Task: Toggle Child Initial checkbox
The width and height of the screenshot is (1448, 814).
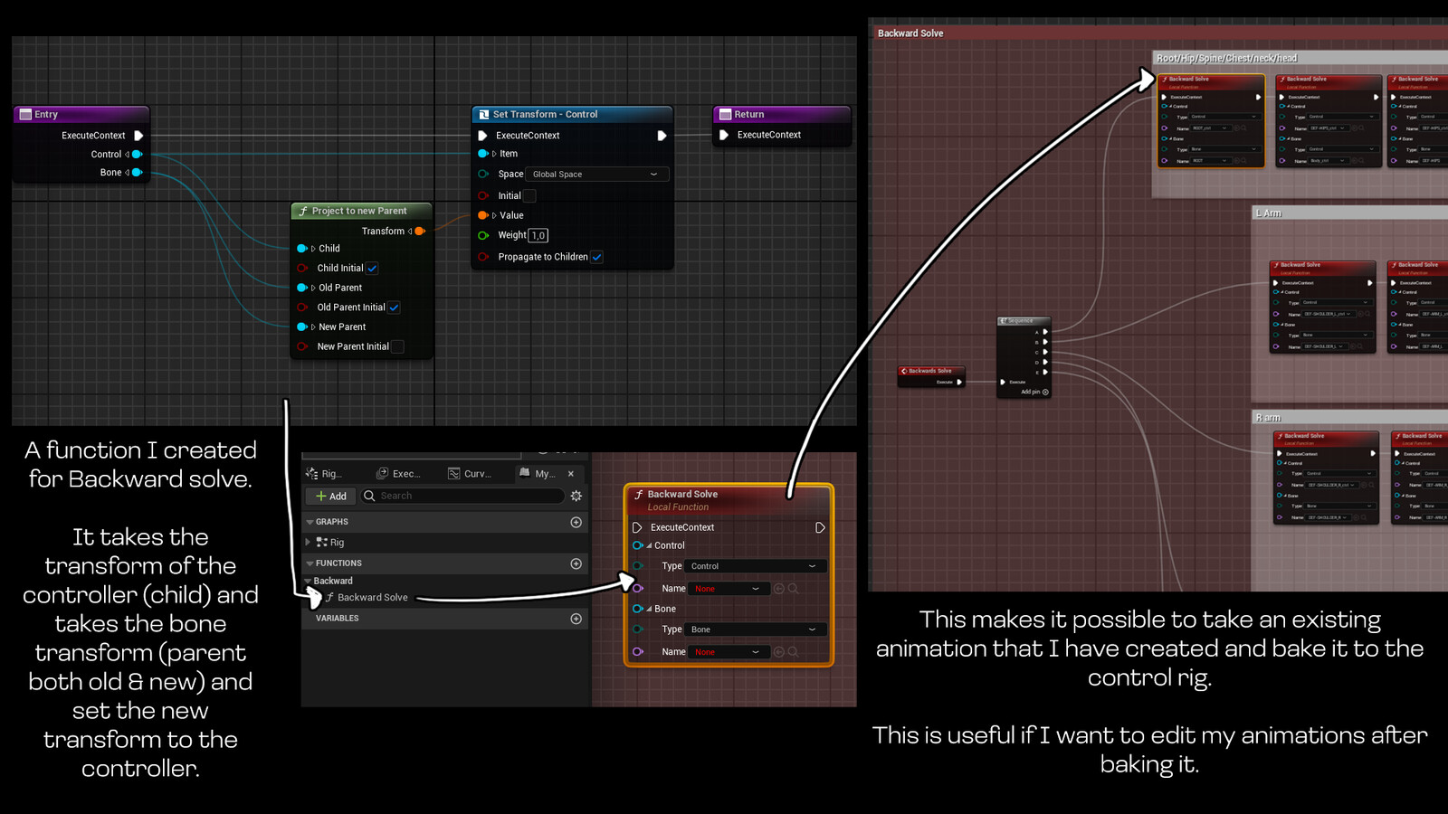Action: [372, 269]
